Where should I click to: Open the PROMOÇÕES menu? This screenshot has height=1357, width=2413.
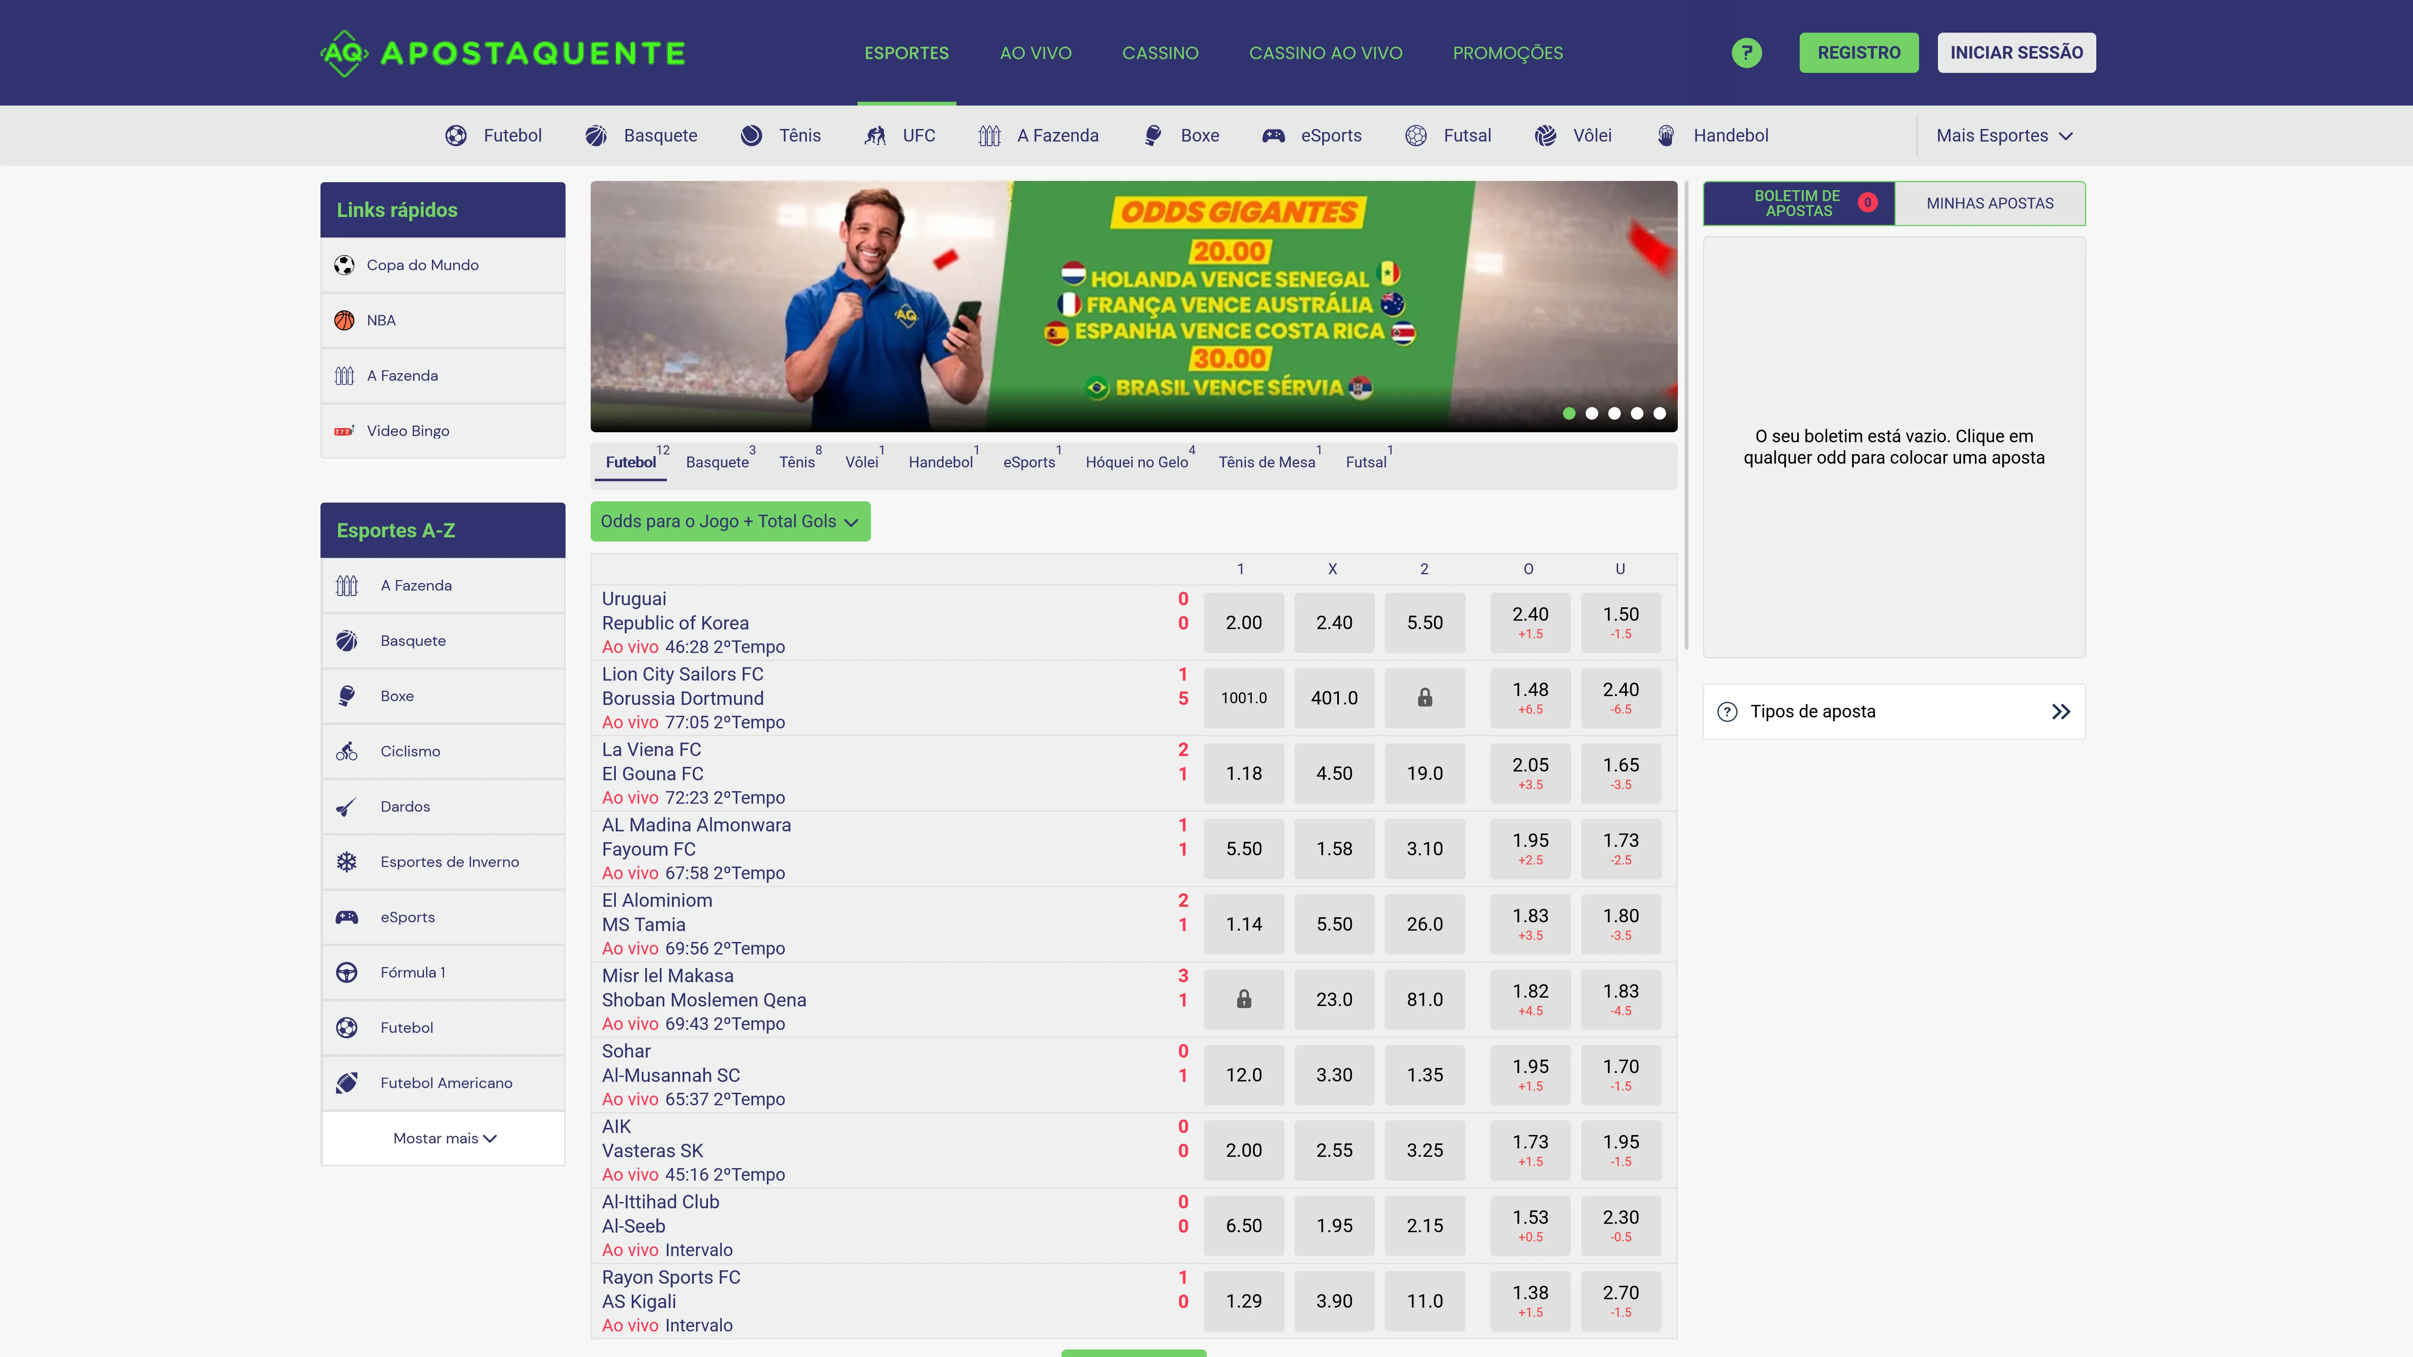click(1508, 53)
